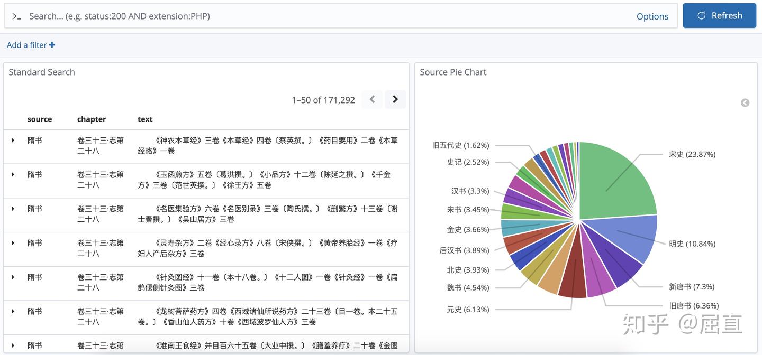Image resolution: width=762 pixels, height=355 pixels.
Task: Go to previous page of results
Action: [373, 99]
